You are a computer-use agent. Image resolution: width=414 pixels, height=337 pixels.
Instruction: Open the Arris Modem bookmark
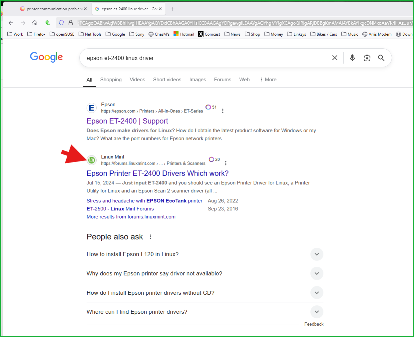pyautogui.click(x=377, y=34)
